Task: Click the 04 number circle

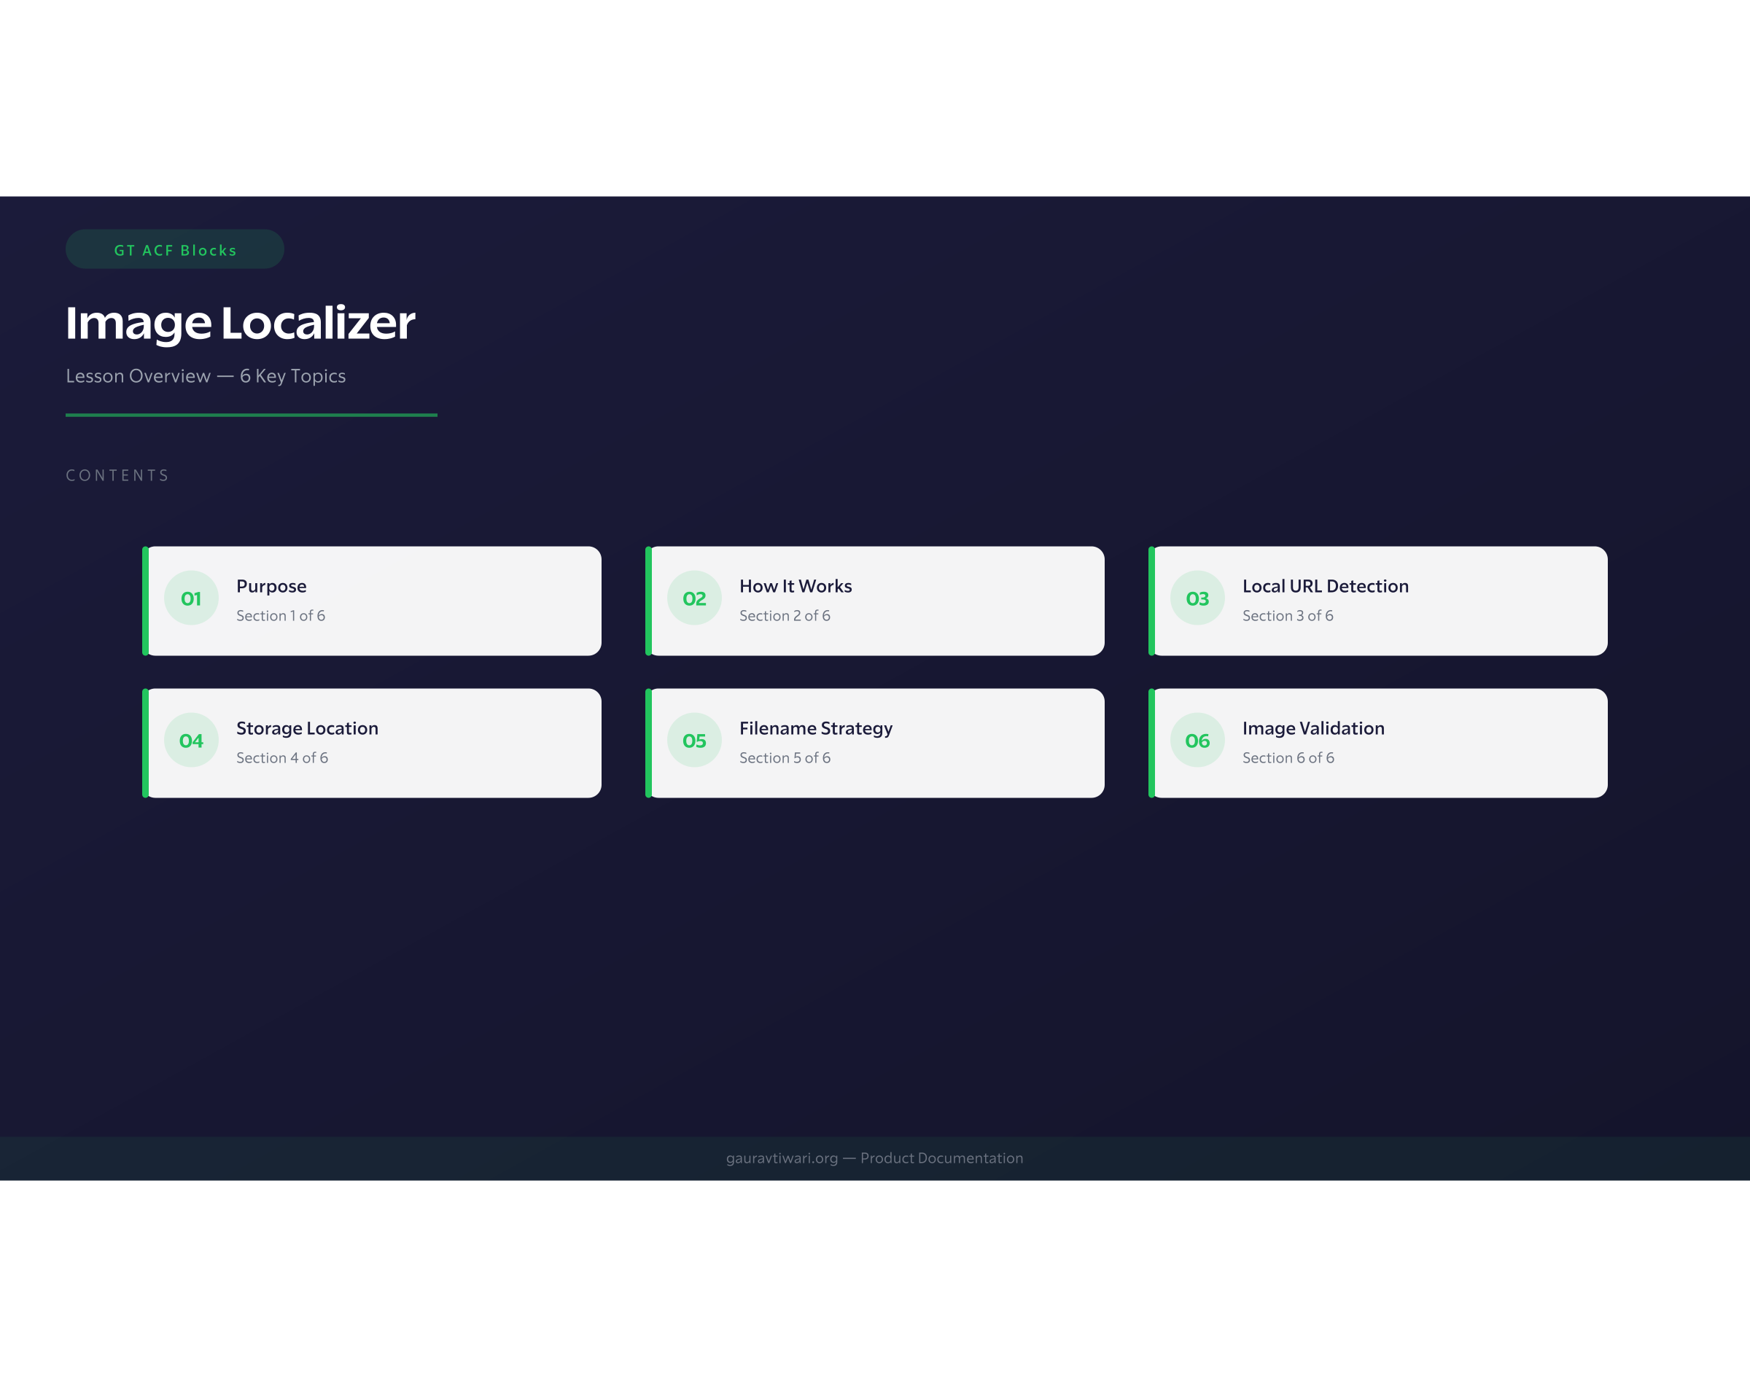Action: (191, 740)
